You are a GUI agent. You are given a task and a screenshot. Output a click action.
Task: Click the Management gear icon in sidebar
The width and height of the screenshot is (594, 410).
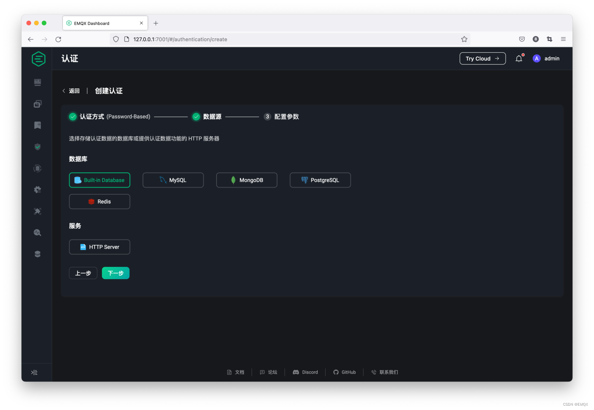(37, 190)
